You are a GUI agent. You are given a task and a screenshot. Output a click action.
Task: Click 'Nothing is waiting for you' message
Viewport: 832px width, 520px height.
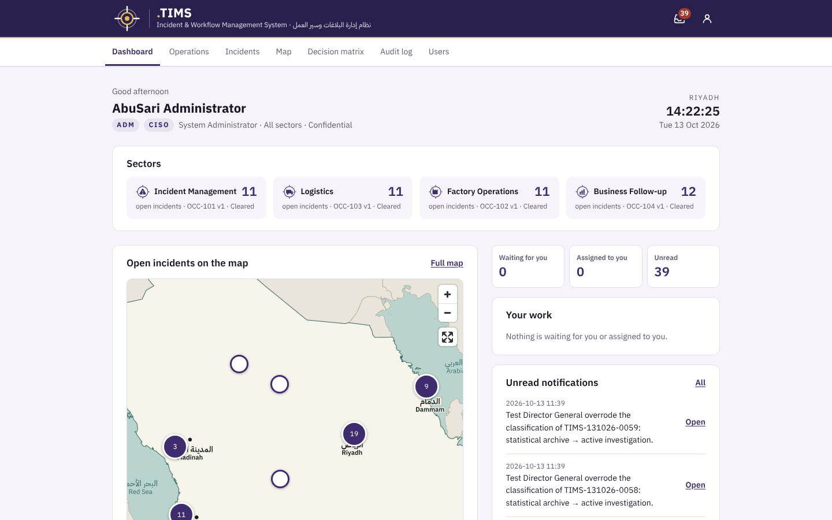point(586,336)
